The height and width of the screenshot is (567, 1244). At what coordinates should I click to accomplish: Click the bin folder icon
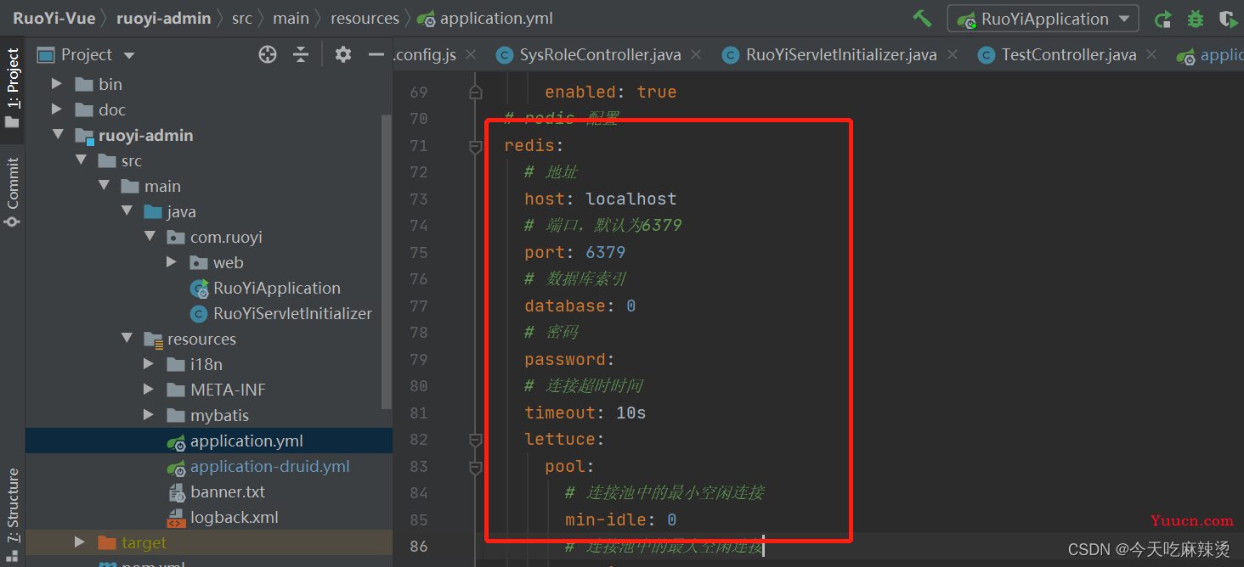click(84, 84)
